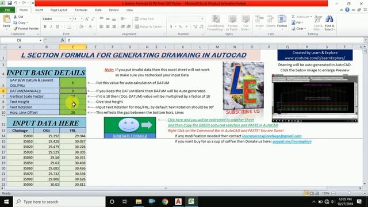Align text right
Image resolution: width=368 pixels, height=207 pixels.
[114, 26]
